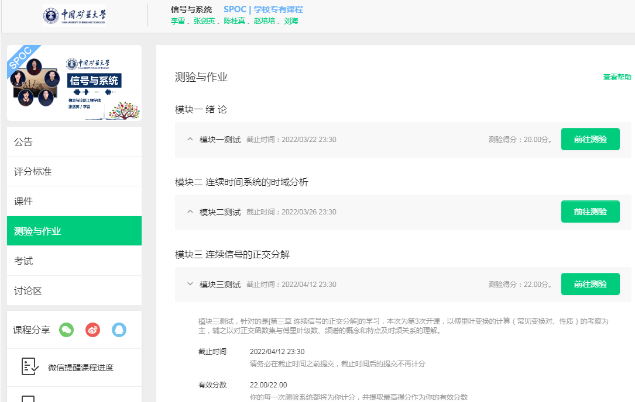Share course via QQ icon
This screenshot has width=635, height=402.
pyautogui.click(x=119, y=330)
